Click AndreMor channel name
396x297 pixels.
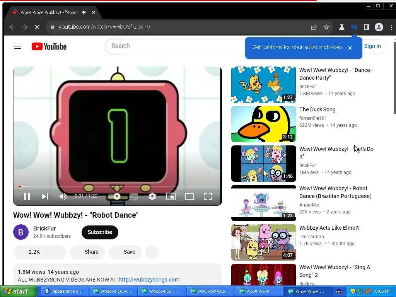click(x=309, y=205)
